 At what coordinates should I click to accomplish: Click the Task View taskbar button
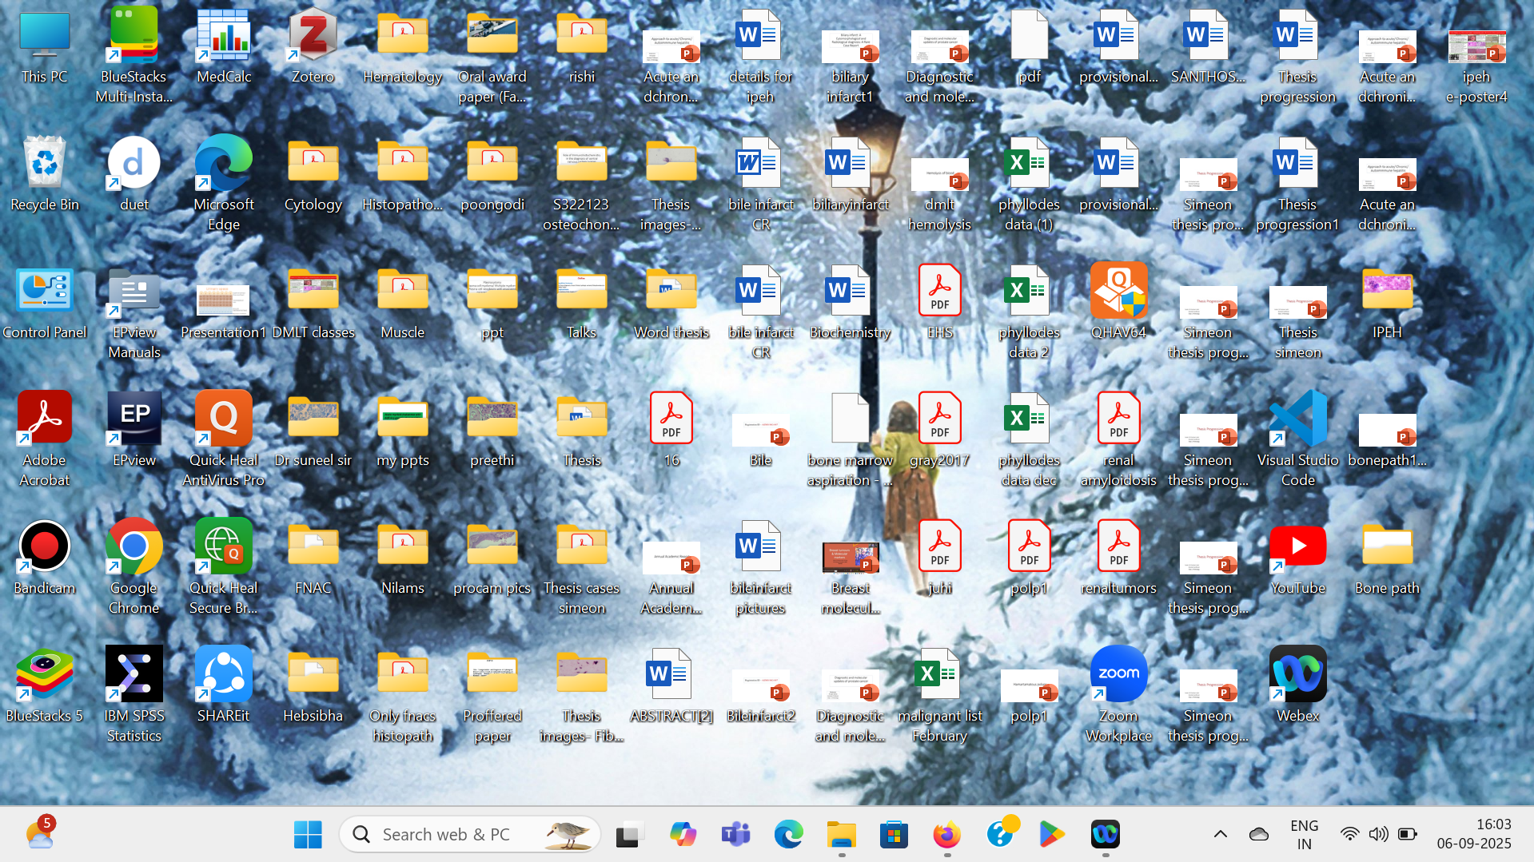coord(630,835)
